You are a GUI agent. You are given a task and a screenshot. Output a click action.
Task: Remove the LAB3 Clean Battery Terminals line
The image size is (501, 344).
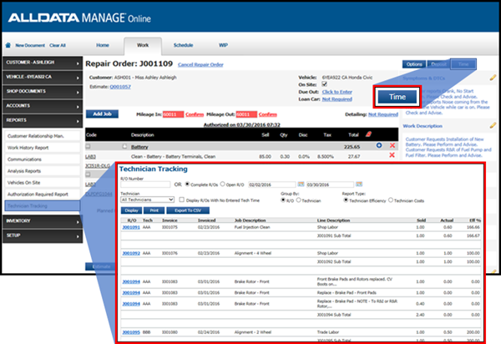pyautogui.click(x=392, y=155)
